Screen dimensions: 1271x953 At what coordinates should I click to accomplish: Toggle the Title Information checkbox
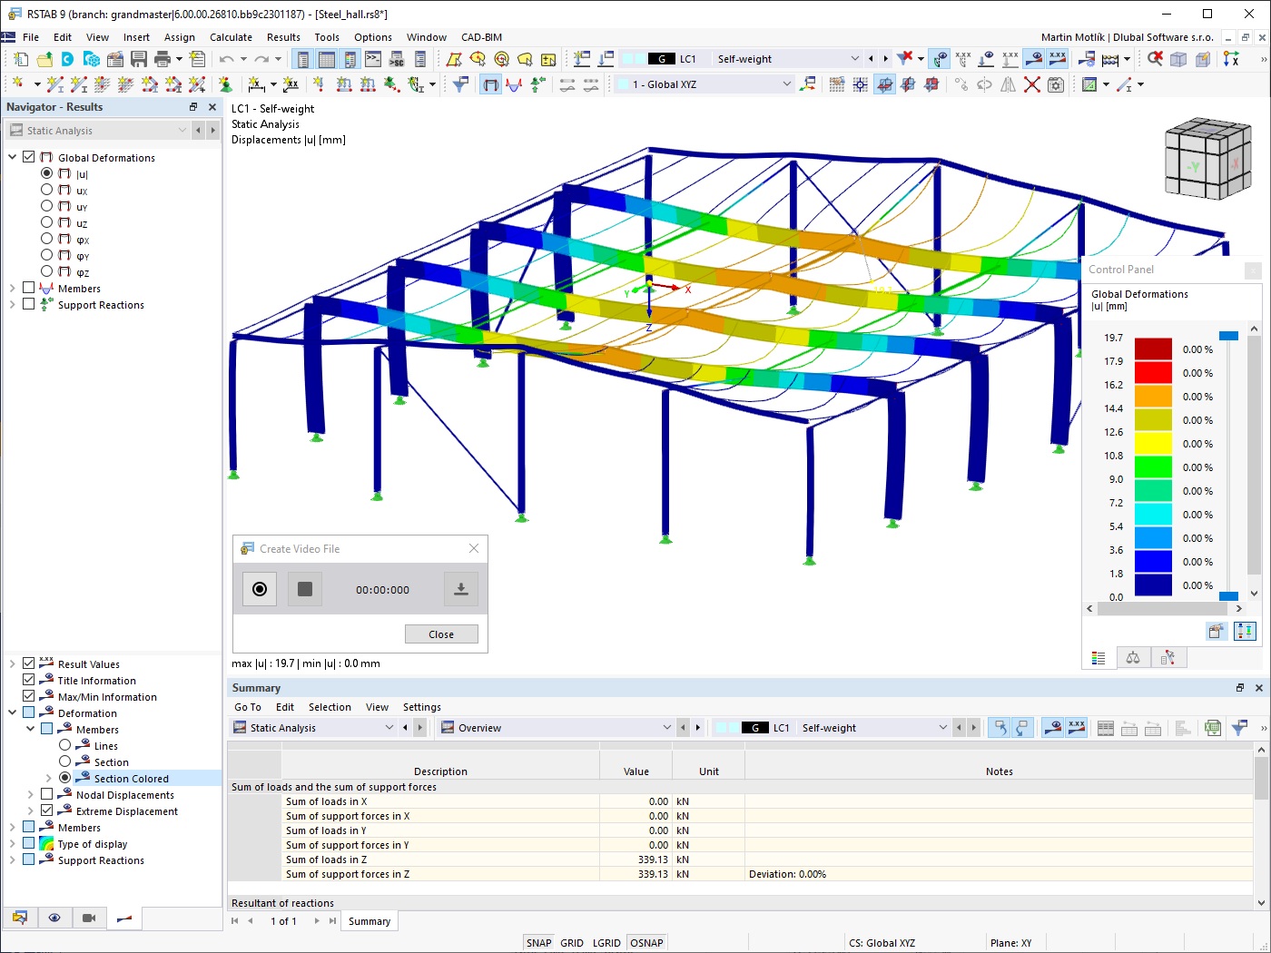point(29,680)
